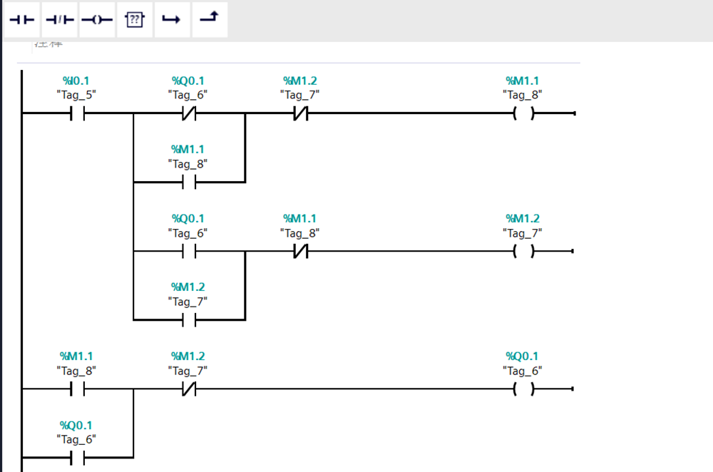Select the Tag_7 normally open contact
The height and width of the screenshot is (472, 713).
tap(189, 319)
